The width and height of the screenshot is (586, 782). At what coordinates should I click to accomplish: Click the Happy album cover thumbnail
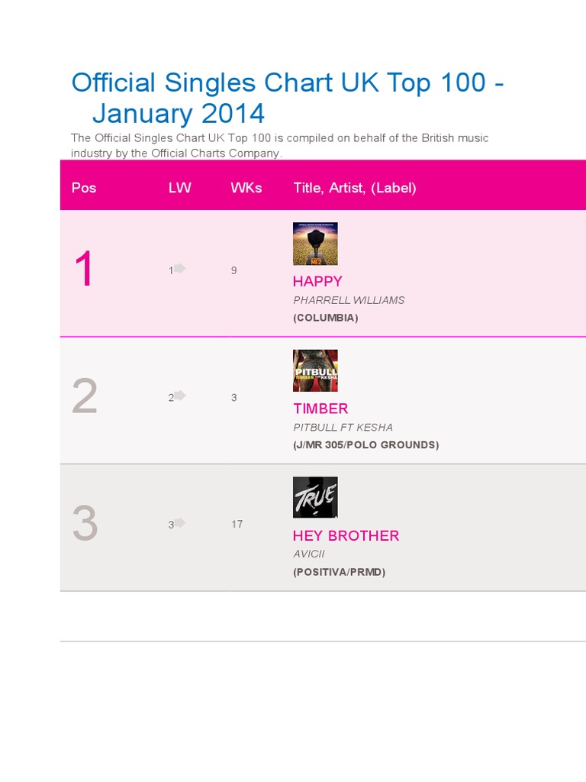pos(315,244)
